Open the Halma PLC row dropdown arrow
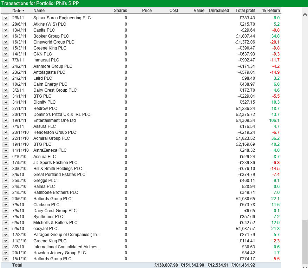This screenshot has height=268, width=308. [x=6, y=187]
